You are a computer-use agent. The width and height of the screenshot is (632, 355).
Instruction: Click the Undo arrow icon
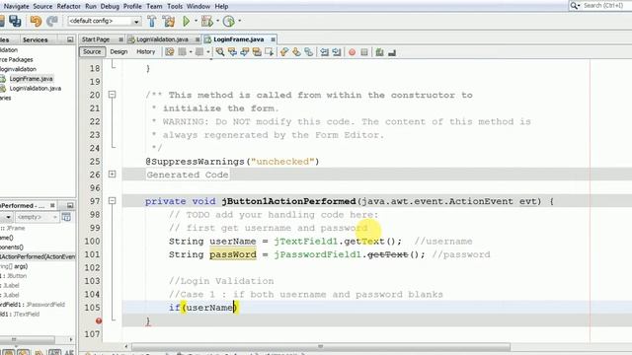click(x=36, y=21)
